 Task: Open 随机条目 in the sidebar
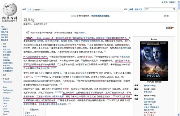tap(5, 40)
